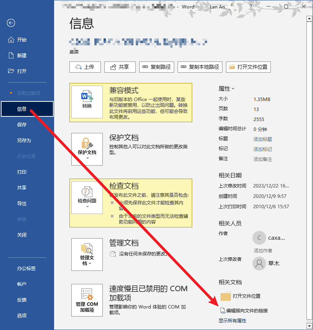This screenshot has width=313, height=330.
Task: Open 办公标签 in the sidebar
Action: (x=27, y=268)
